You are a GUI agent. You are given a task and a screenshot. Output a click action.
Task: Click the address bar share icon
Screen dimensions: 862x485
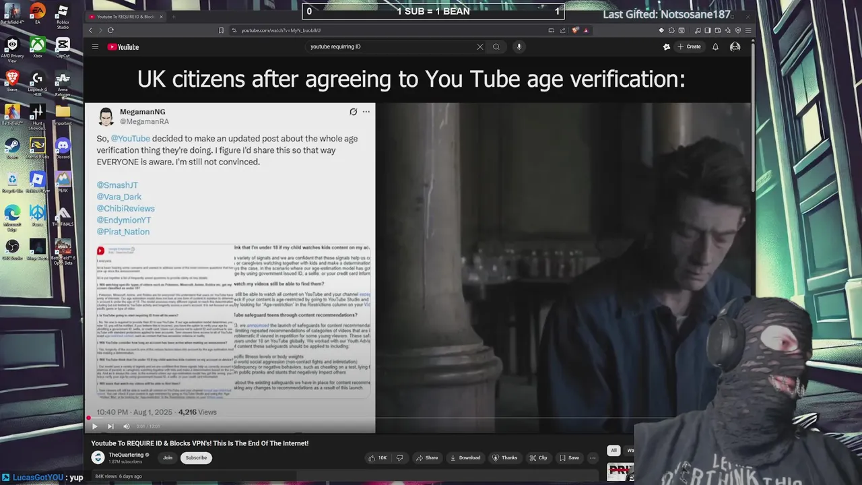[562, 30]
